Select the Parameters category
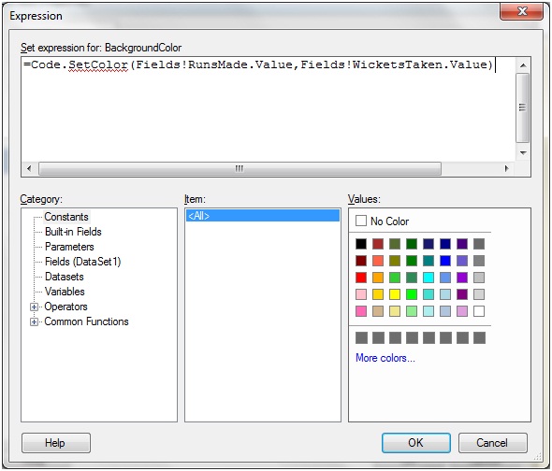This screenshot has height=471, width=552. coord(69,247)
